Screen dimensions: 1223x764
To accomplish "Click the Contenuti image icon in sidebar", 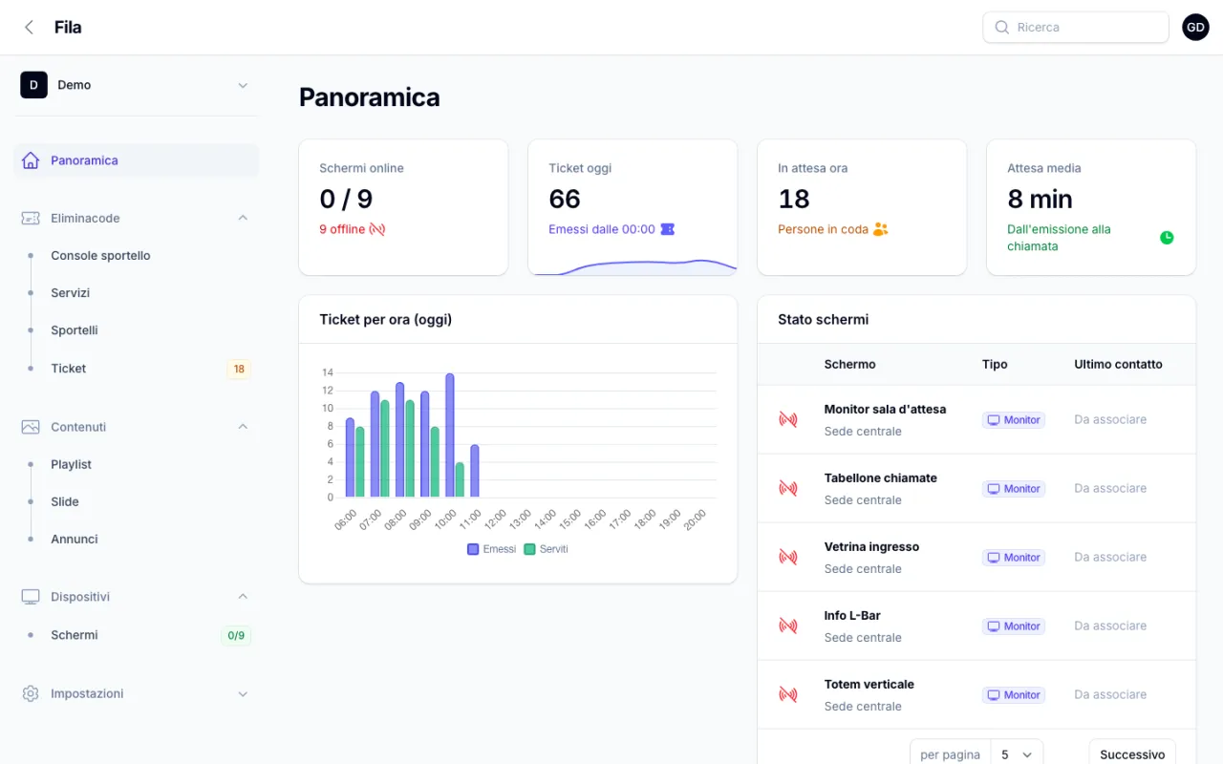I will (x=31, y=427).
